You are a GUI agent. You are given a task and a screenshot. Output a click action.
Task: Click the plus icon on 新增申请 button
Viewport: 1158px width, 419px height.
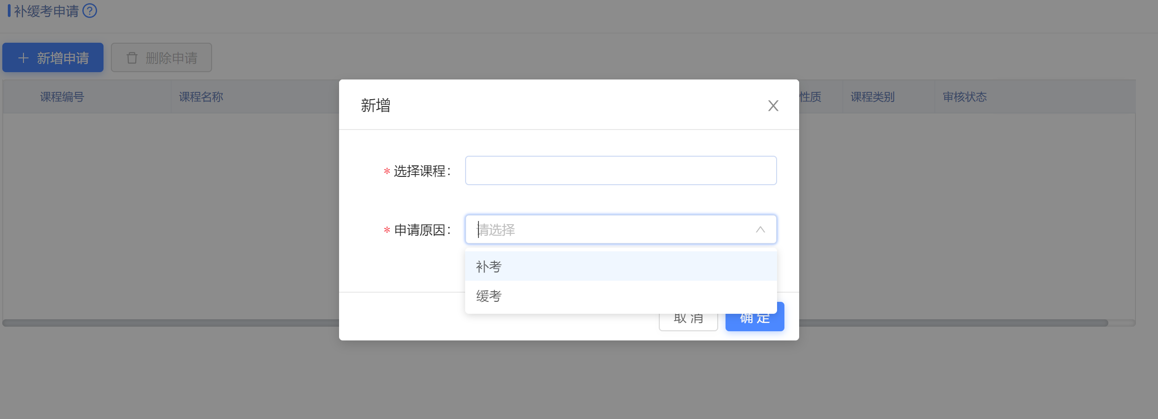coord(23,58)
